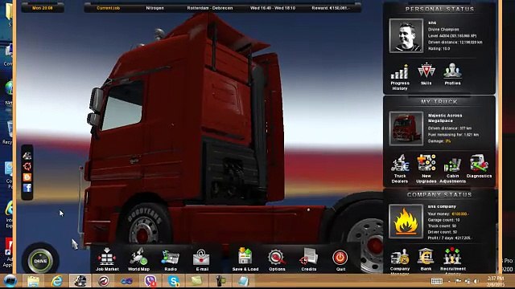Open Save & Load menu

[245, 259]
